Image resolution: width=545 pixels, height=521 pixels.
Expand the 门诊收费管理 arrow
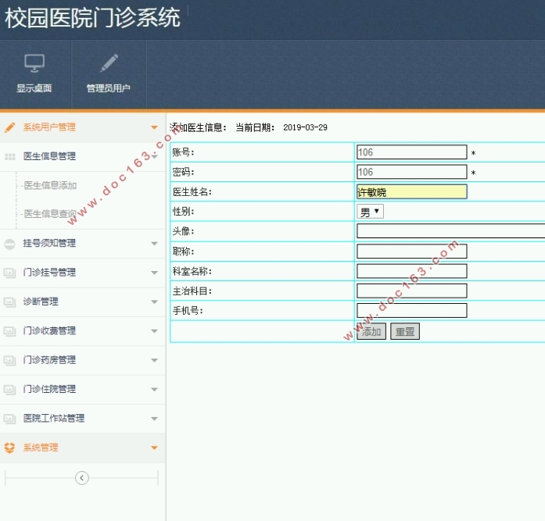pyautogui.click(x=154, y=331)
